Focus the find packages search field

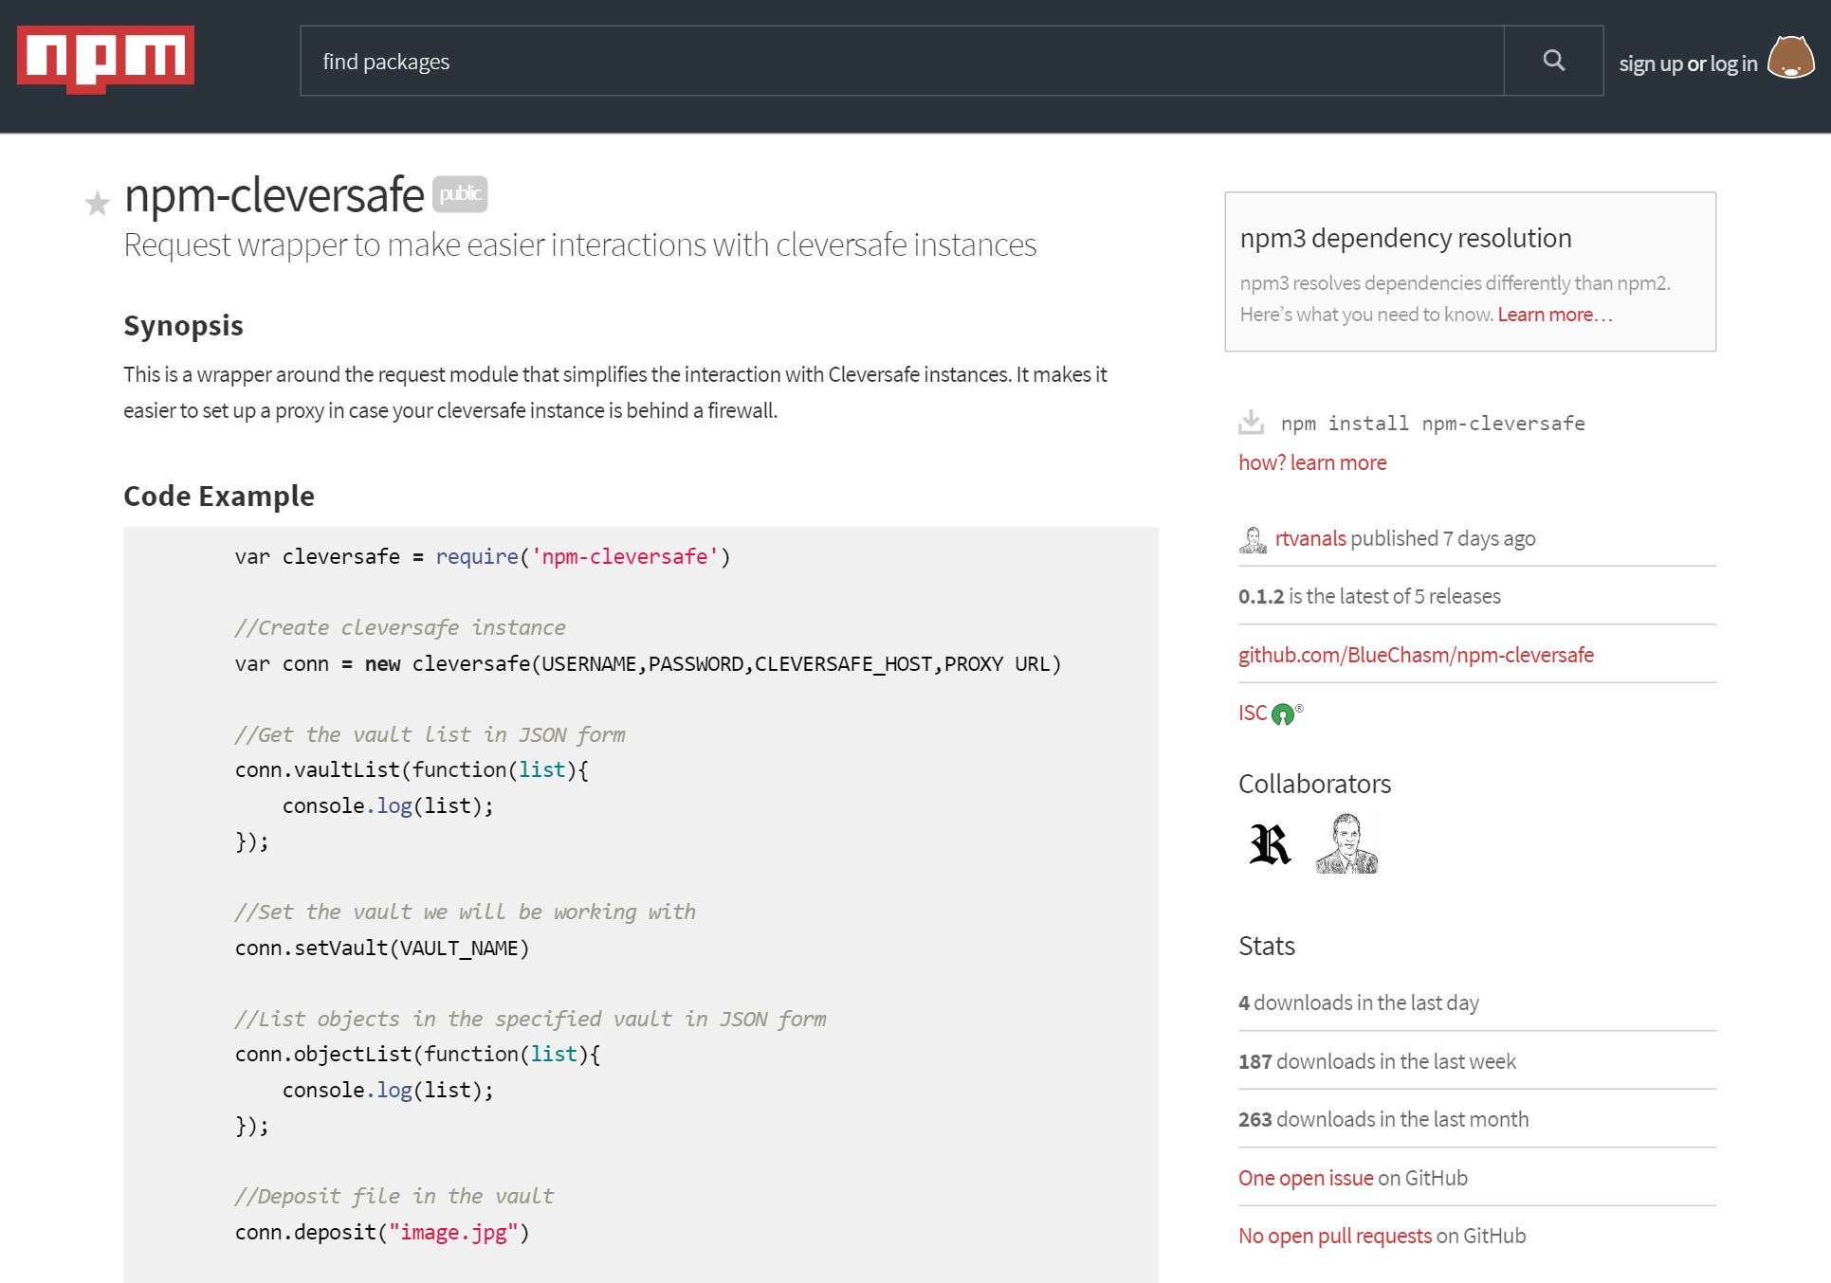[x=902, y=61]
